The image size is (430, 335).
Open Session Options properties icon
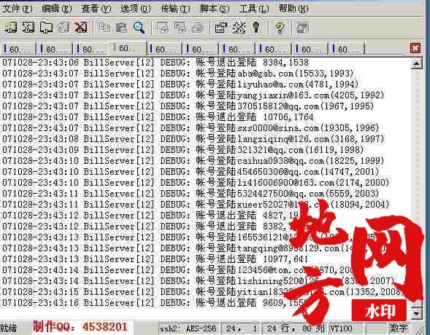coord(221,28)
